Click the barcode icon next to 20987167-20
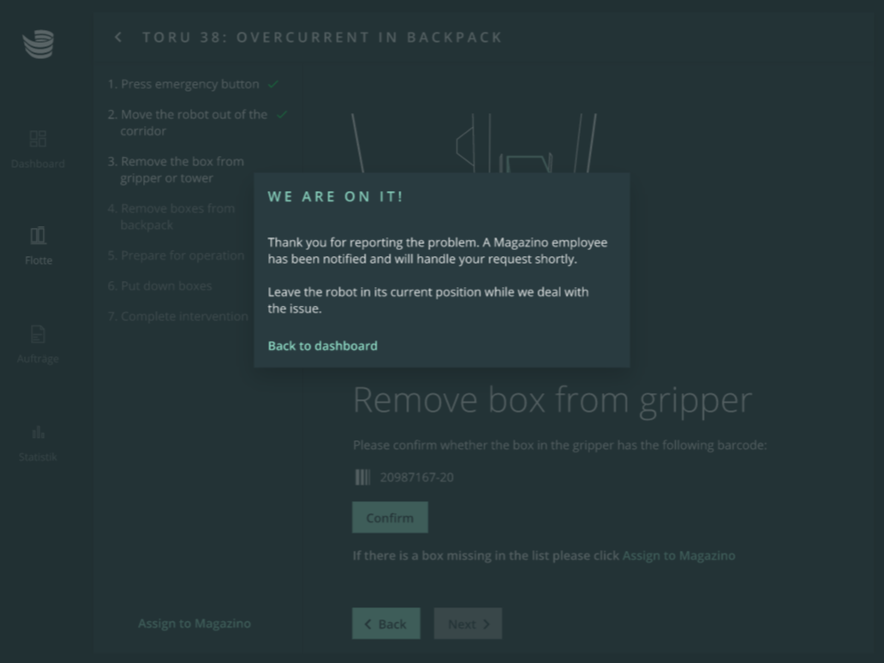The image size is (884, 663). pos(362,477)
